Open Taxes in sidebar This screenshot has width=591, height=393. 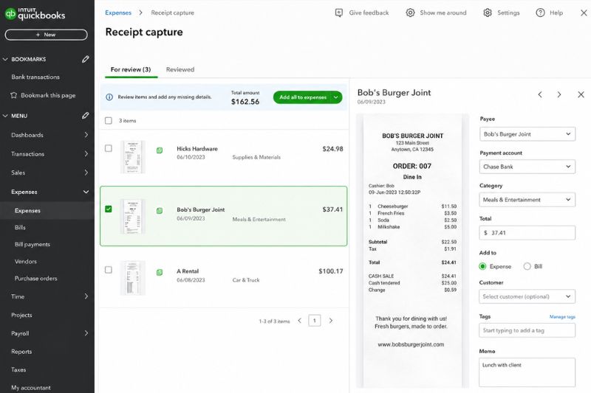(18, 369)
